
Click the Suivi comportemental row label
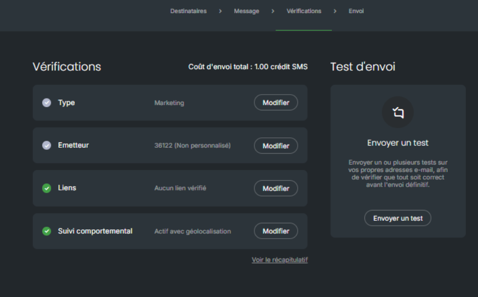pyautogui.click(x=95, y=231)
